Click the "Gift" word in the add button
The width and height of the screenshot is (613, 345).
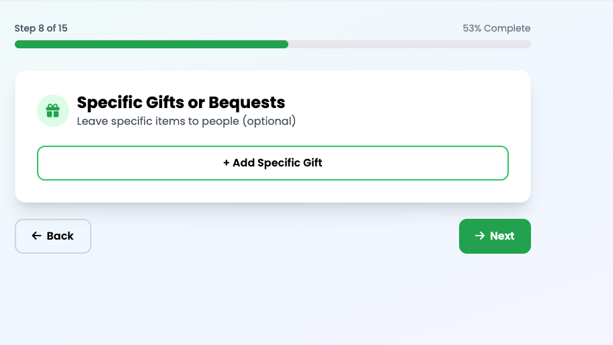coord(312,163)
